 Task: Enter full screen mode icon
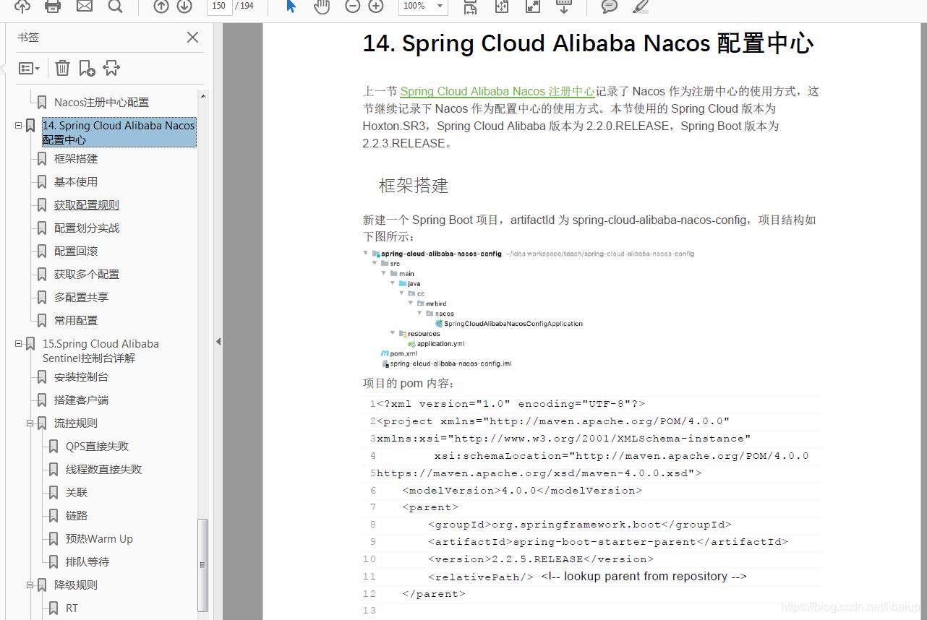point(532,6)
